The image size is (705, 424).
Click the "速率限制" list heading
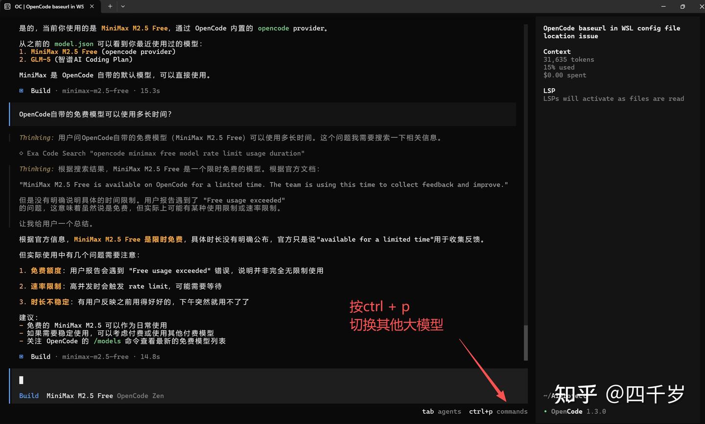(x=47, y=286)
